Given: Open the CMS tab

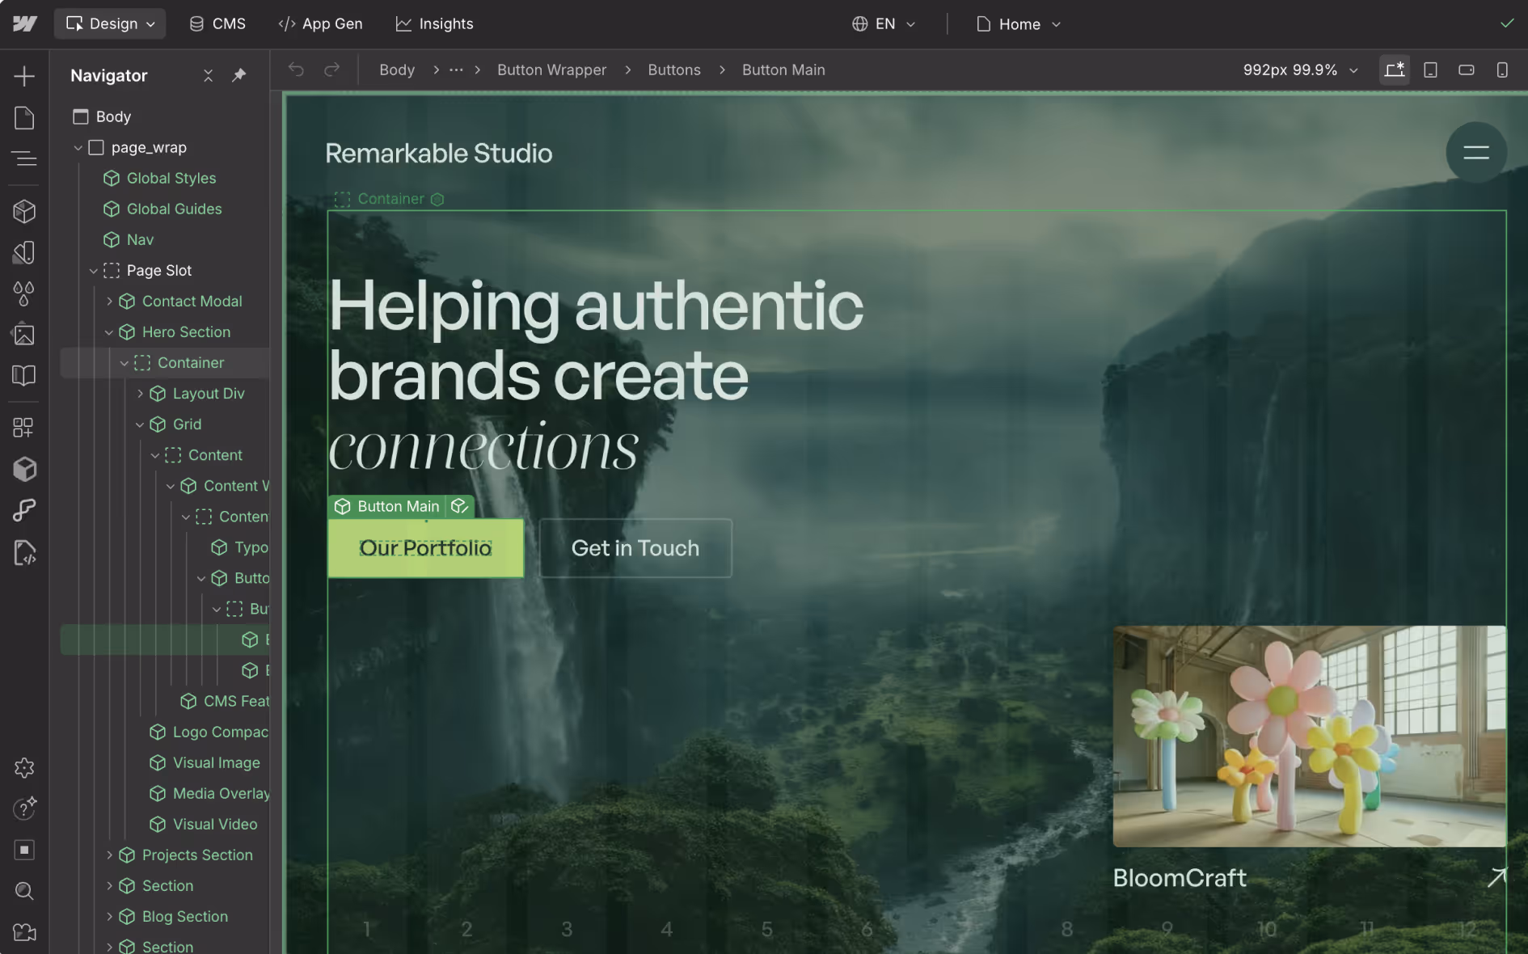Looking at the screenshot, I should coord(217,23).
